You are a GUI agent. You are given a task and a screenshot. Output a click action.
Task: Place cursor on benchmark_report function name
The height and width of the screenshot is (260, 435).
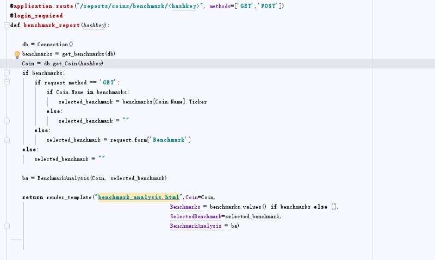[52, 25]
